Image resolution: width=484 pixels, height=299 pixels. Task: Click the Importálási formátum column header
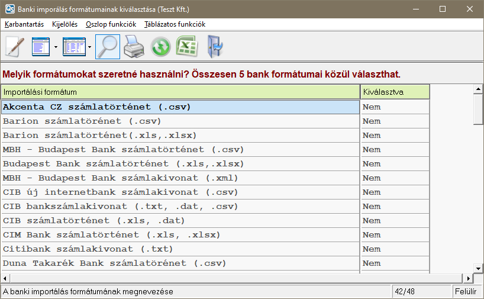point(180,92)
